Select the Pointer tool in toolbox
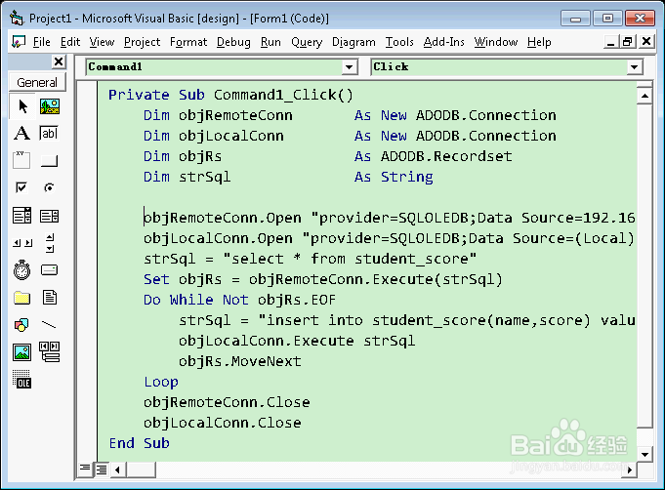This screenshot has width=665, height=490. click(x=21, y=106)
